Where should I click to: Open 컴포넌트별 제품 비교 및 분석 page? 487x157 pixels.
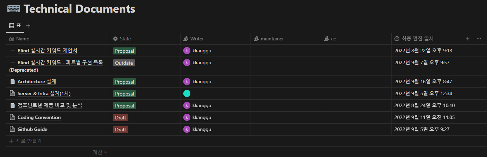click(x=50, y=106)
